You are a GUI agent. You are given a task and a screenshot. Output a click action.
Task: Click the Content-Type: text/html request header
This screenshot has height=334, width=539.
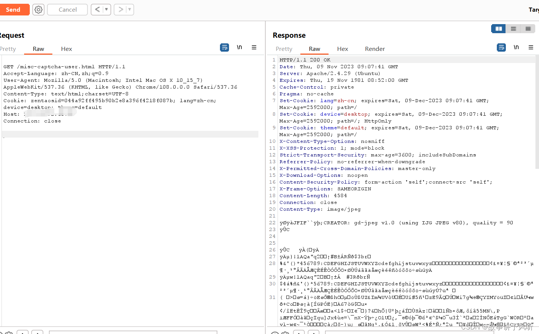point(66,94)
